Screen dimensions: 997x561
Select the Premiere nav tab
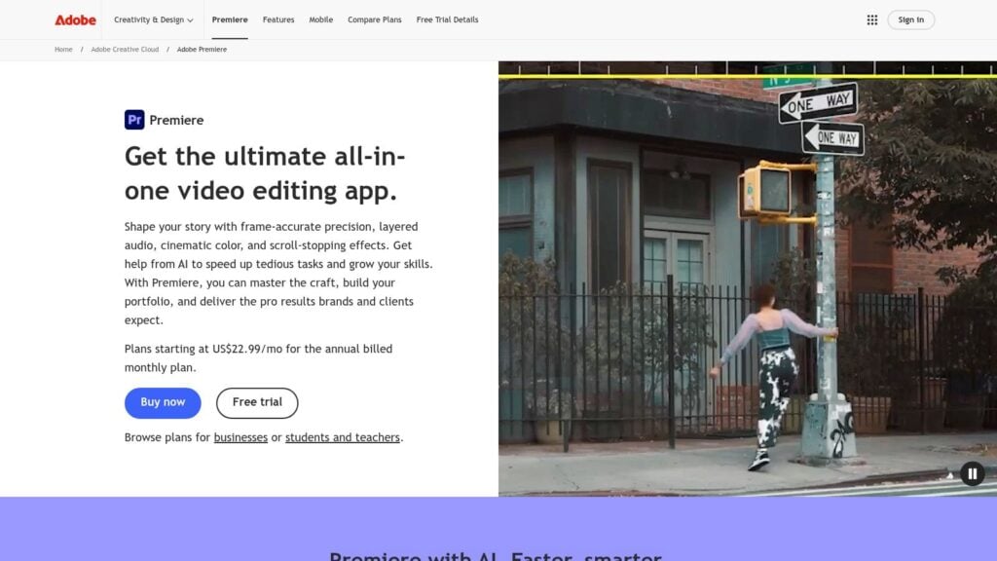point(230,19)
